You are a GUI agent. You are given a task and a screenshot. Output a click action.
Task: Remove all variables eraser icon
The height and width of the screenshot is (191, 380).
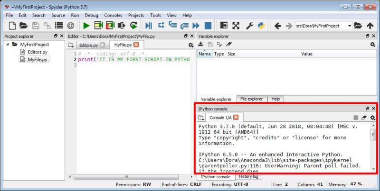pos(229,44)
